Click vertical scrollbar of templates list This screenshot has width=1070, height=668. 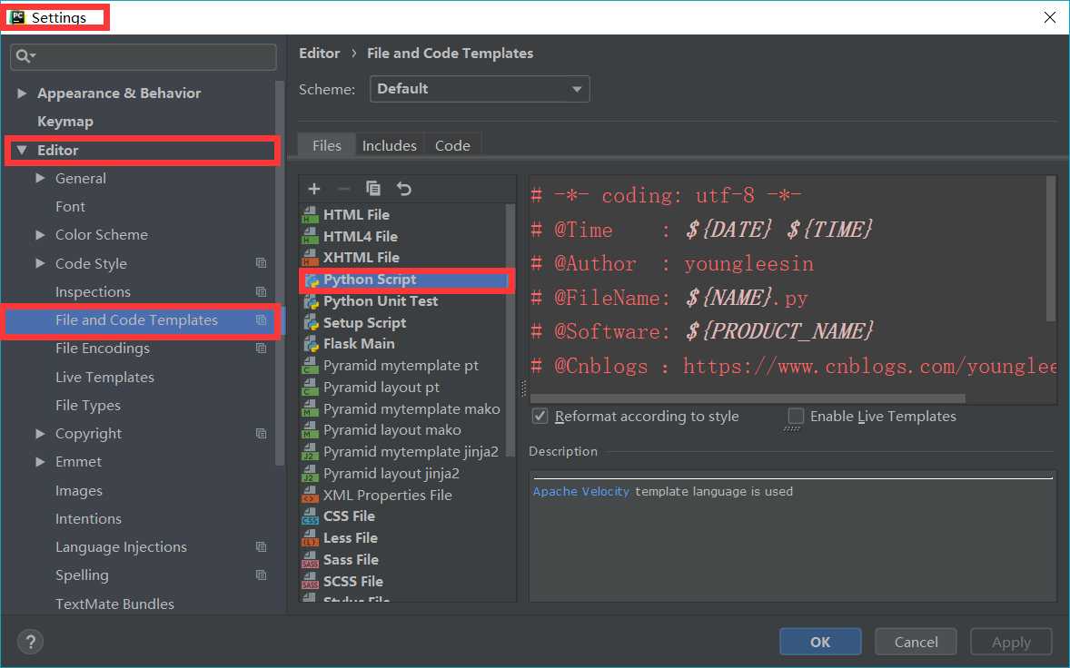(x=510, y=330)
